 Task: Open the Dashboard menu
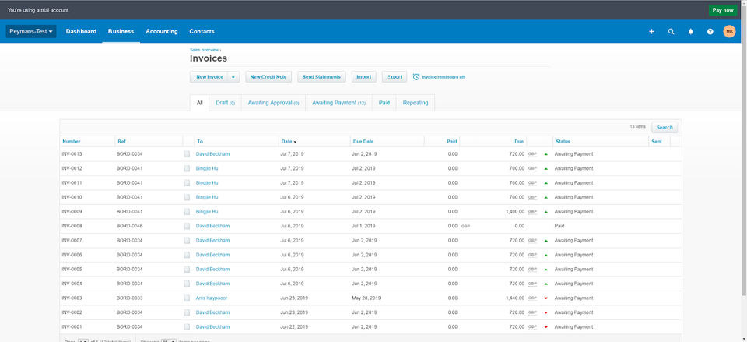point(81,31)
